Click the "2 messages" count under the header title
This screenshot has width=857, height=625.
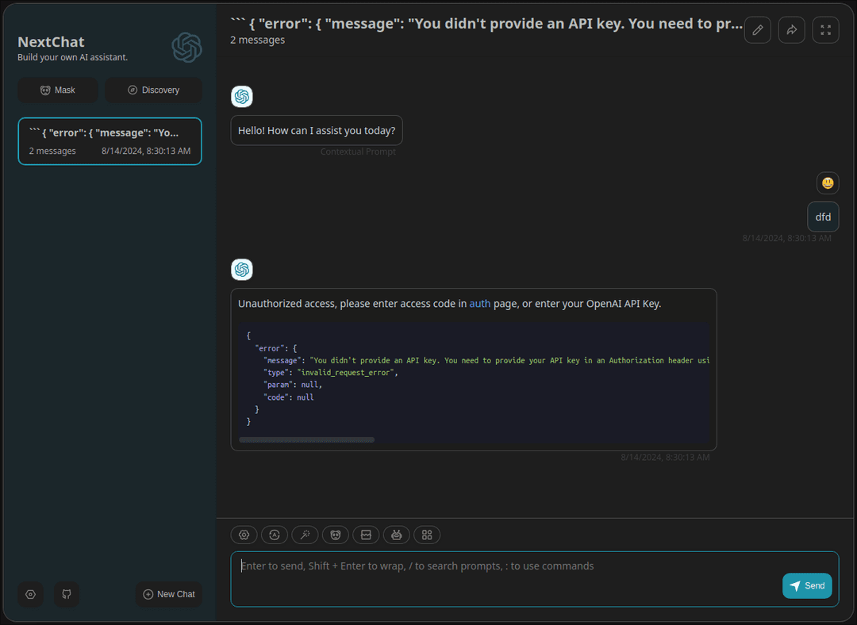click(x=257, y=40)
